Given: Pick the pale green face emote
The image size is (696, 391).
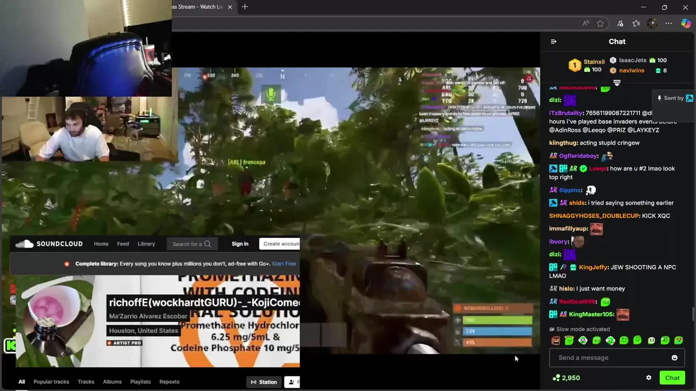Looking at the screenshot, I should pos(651,340).
